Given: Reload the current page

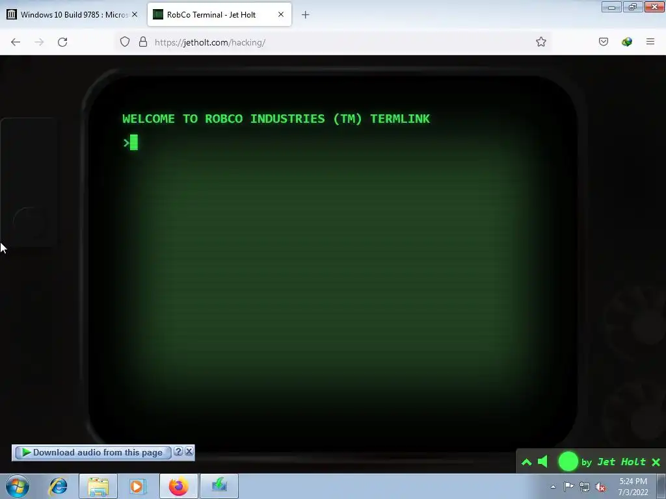Looking at the screenshot, I should (x=62, y=42).
